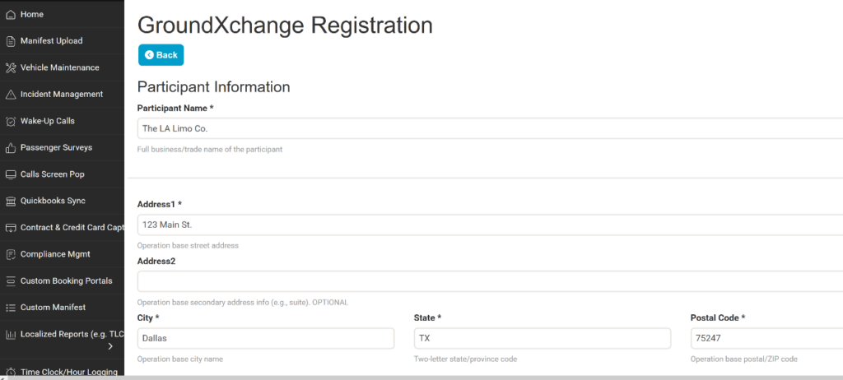Click the Manifest Upload document icon

(11, 41)
